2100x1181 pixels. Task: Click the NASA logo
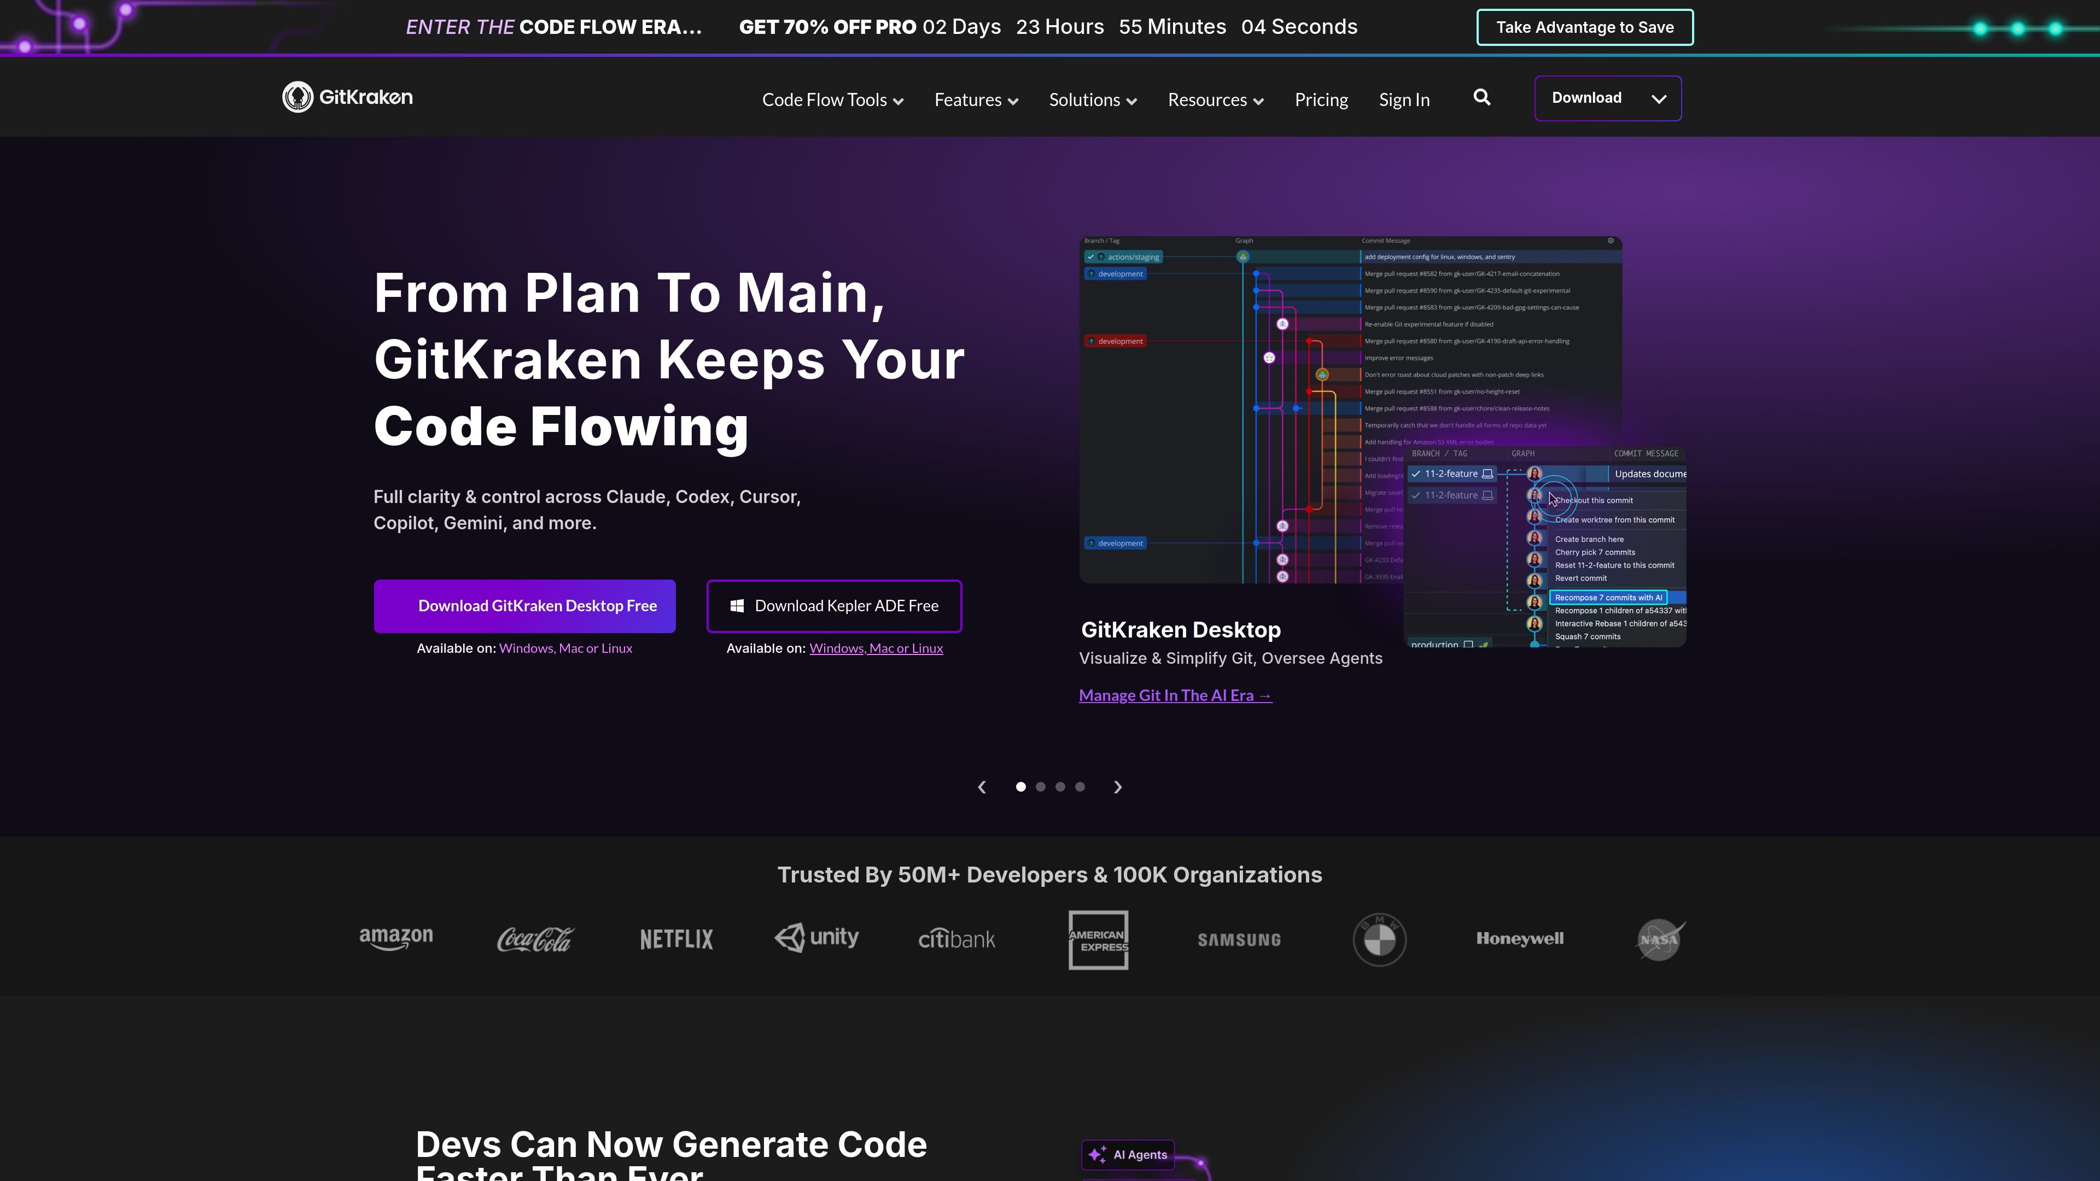pyautogui.click(x=1661, y=940)
